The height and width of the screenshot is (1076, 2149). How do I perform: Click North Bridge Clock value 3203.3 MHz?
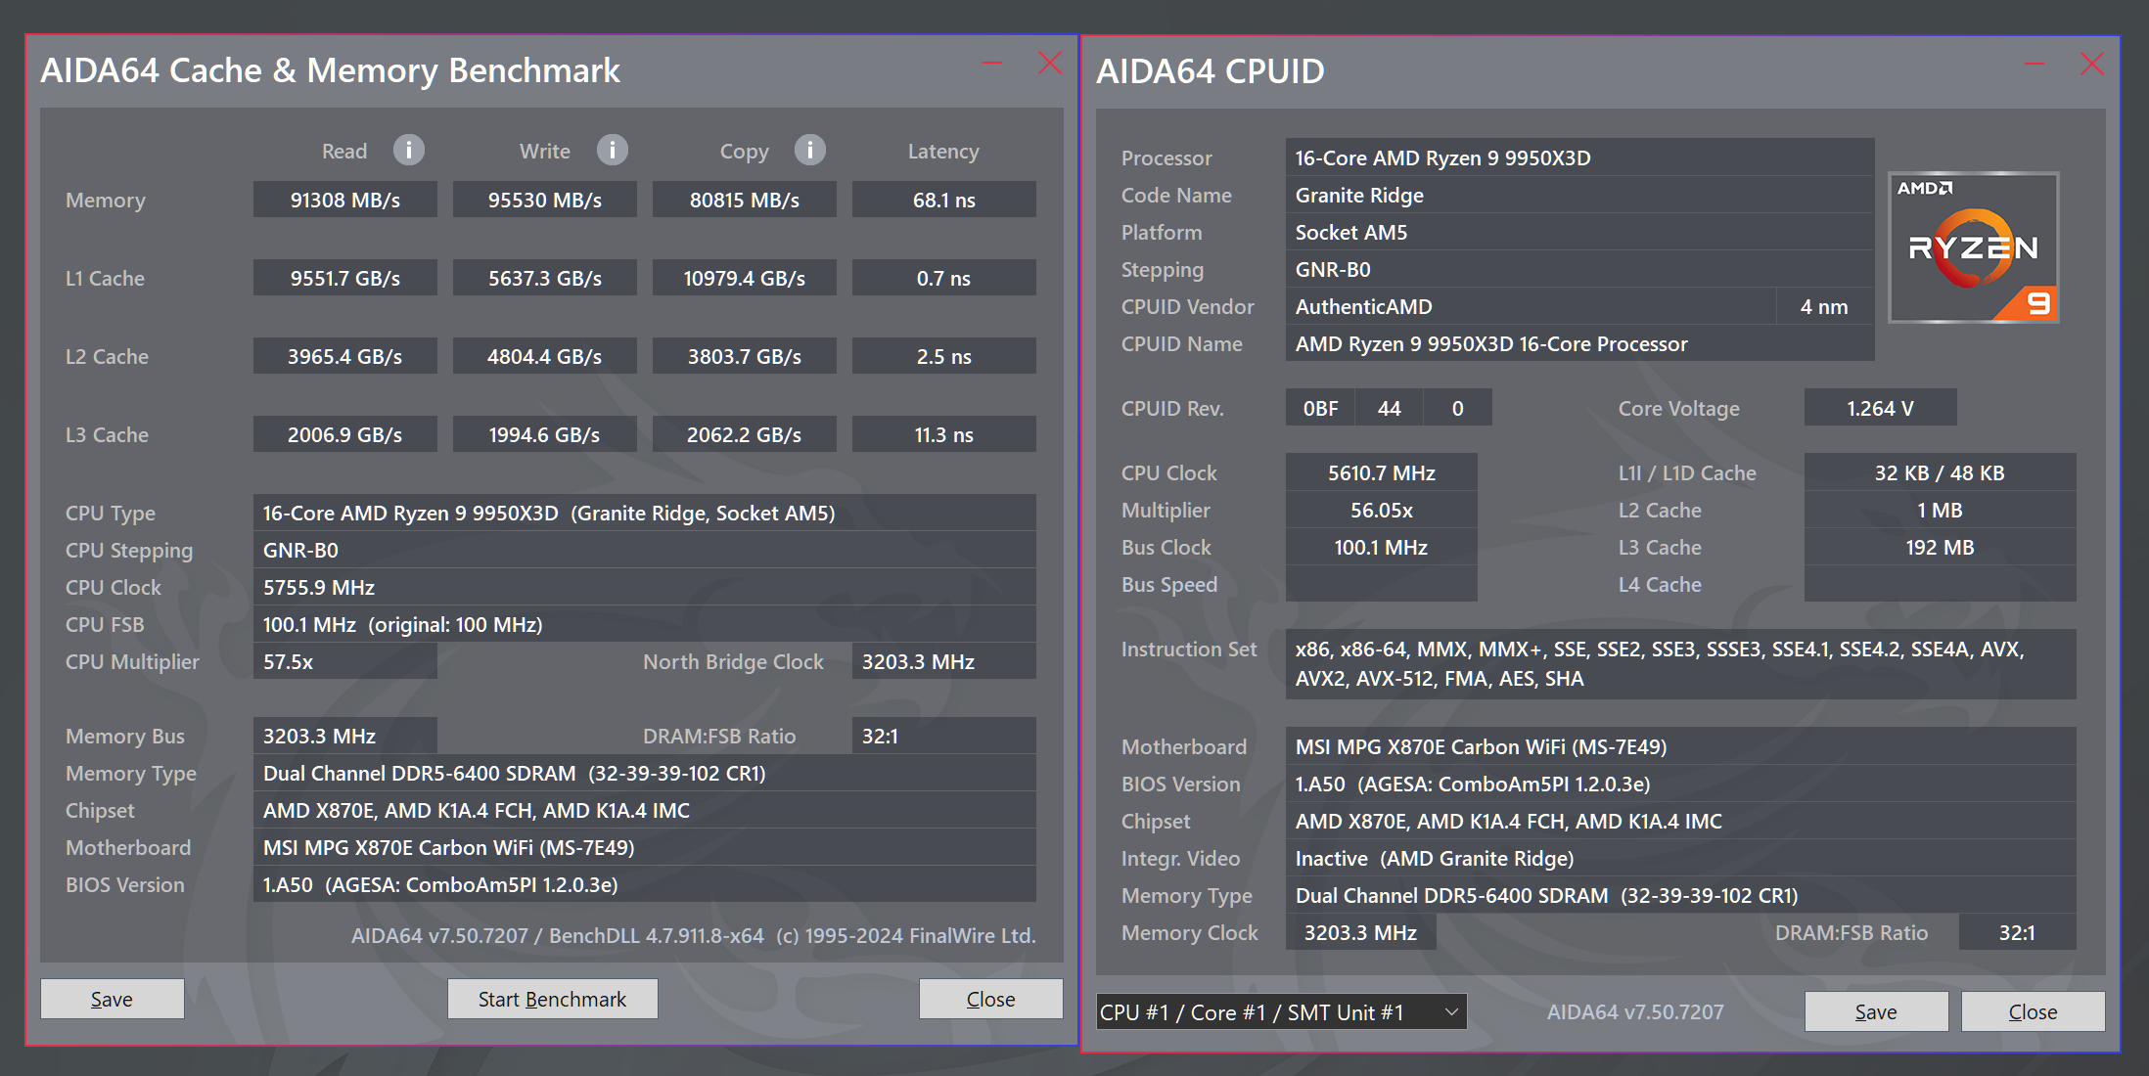(943, 661)
